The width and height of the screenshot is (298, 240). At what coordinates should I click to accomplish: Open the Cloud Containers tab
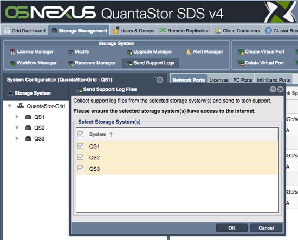click(237, 30)
